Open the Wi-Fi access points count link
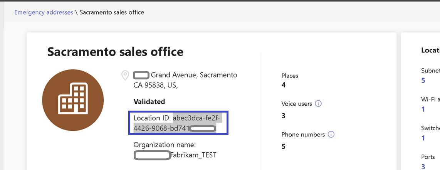This screenshot has width=440, height=170. pyautogui.click(x=423, y=109)
